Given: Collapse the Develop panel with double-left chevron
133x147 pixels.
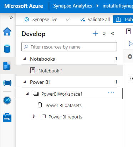Looking at the screenshot, I should (x=113, y=34).
